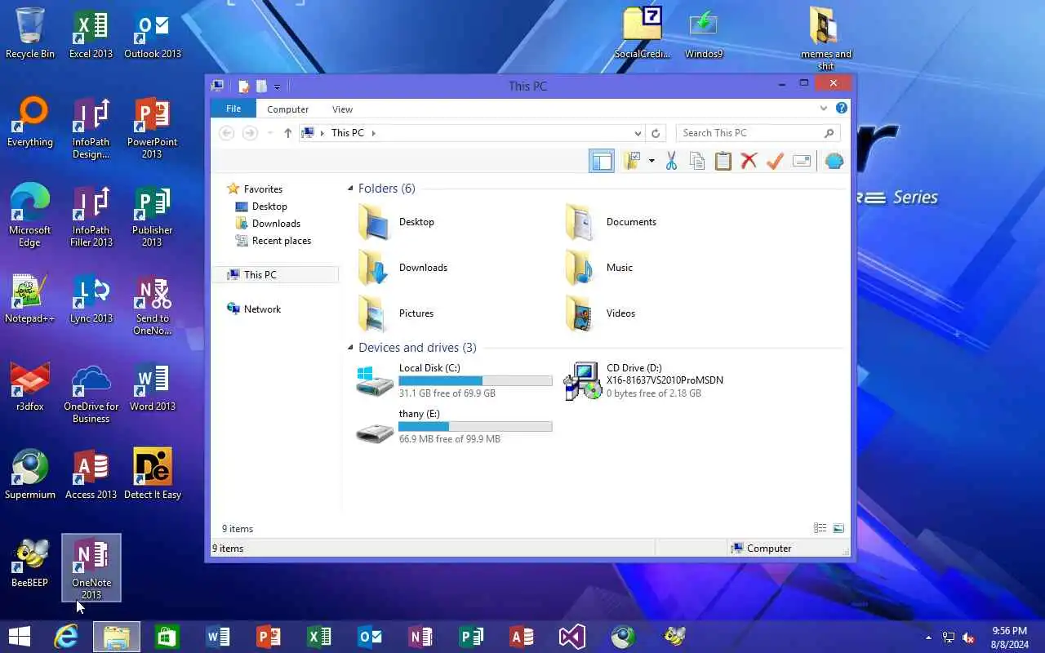Click the Rename icon in the toolbar

click(x=802, y=161)
